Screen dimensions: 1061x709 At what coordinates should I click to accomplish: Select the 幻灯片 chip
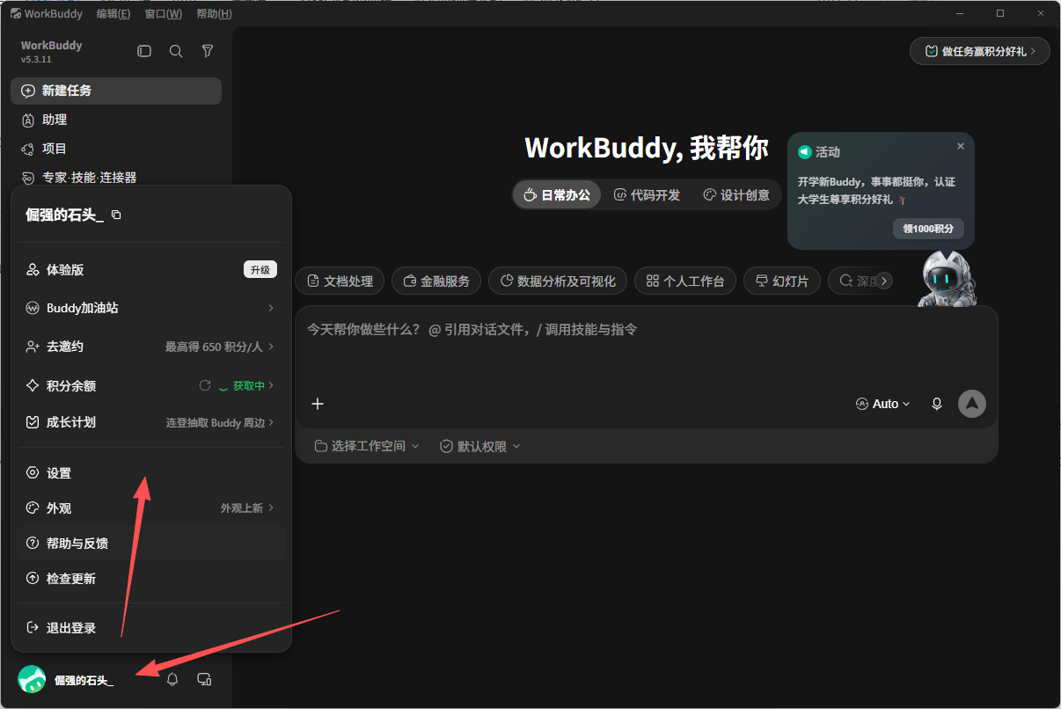coord(782,281)
